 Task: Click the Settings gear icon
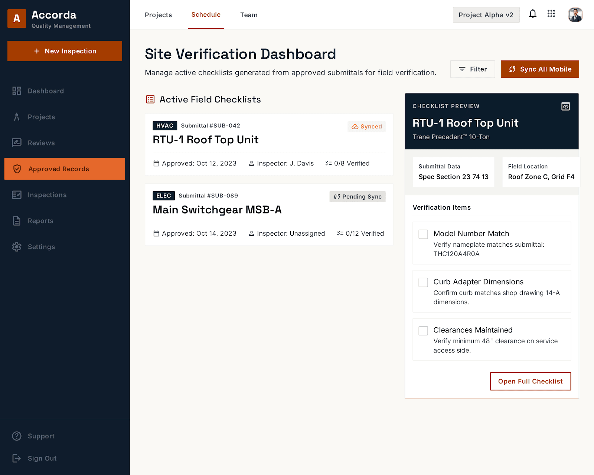[x=17, y=247]
